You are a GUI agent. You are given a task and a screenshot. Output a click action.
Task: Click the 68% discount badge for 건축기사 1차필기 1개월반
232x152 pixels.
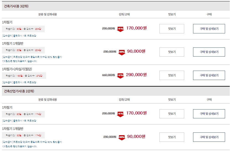pyautogui.click(x=122, y=52)
